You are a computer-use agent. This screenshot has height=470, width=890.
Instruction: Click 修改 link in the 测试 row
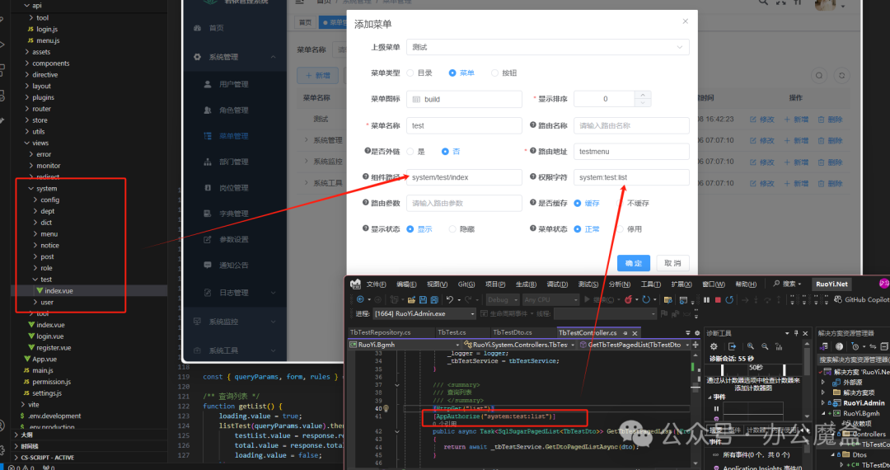tap(762, 120)
